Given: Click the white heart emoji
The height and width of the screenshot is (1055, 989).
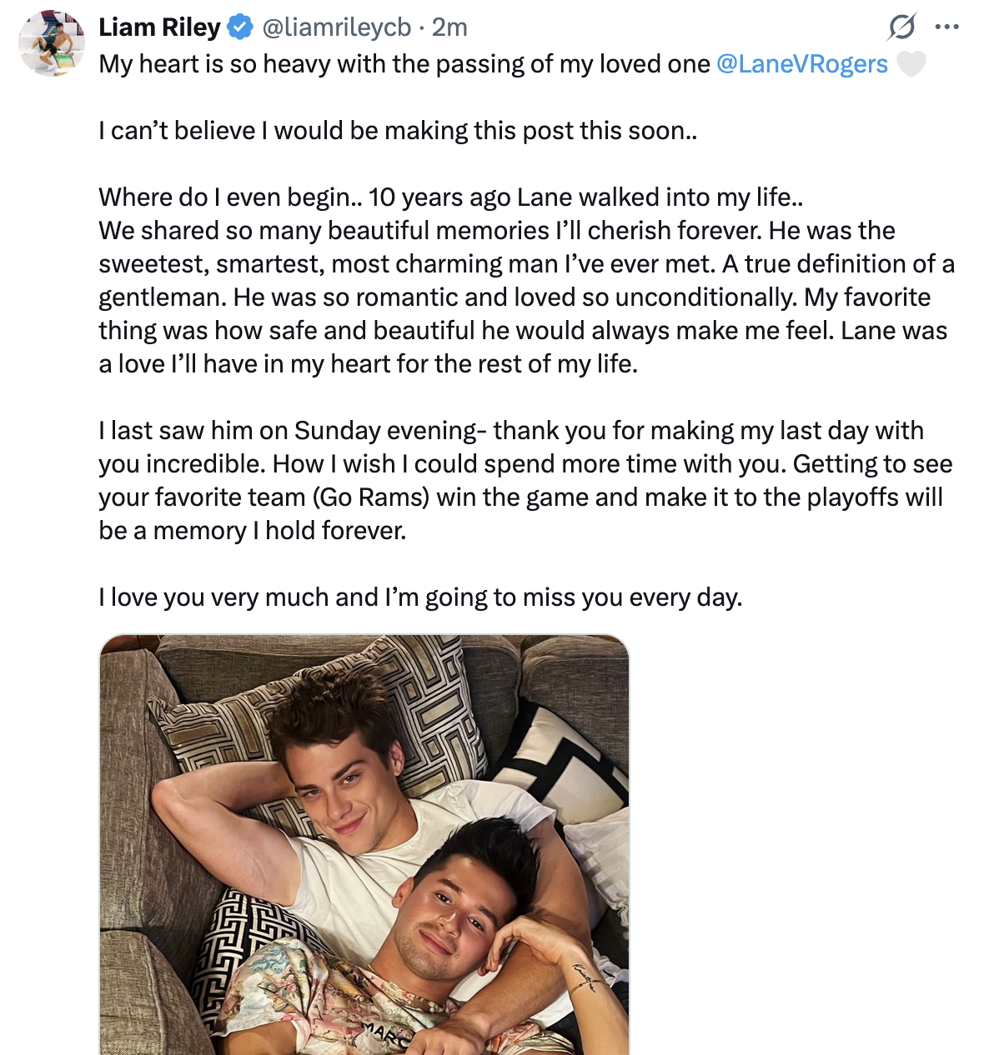Looking at the screenshot, I should click(x=911, y=64).
